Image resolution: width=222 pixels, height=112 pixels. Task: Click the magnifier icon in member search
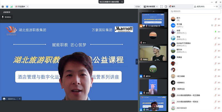[172, 11]
